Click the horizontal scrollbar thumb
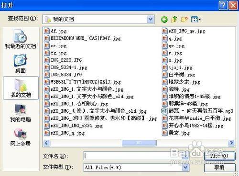Viewport: 239px width, 176px height. (x=139, y=143)
